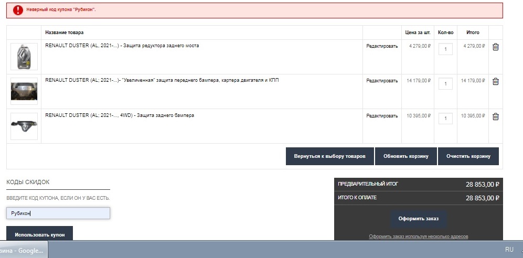This screenshot has height=258, width=523.
Task: Proceed with Оформить заказ button
Action: click(418, 219)
